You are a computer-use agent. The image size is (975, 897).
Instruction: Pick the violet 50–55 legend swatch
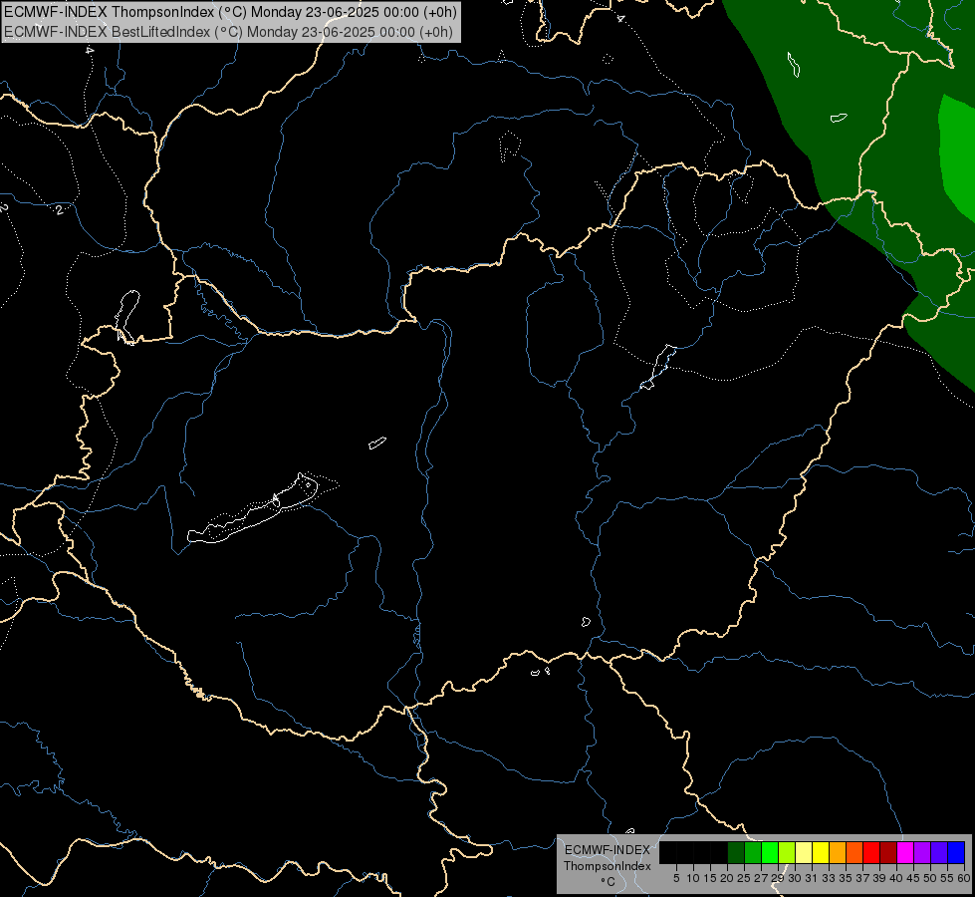click(939, 852)
